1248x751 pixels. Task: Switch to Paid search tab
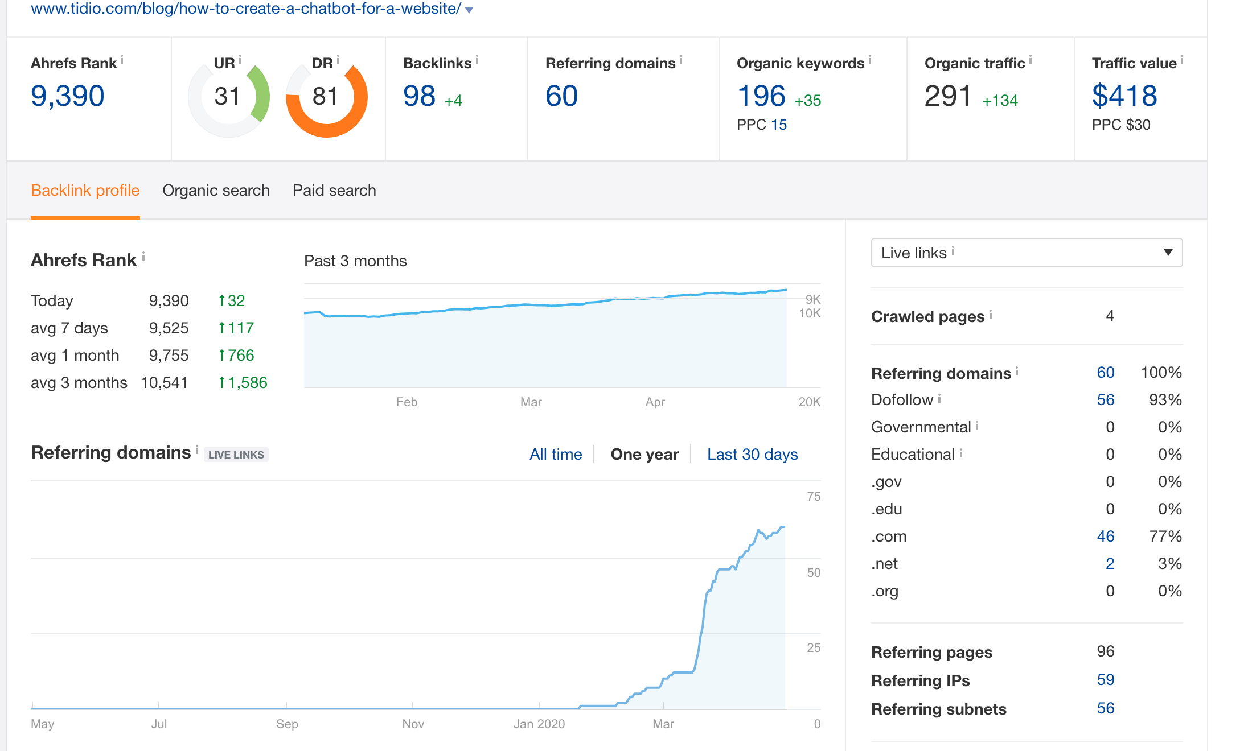coord(334,191)
